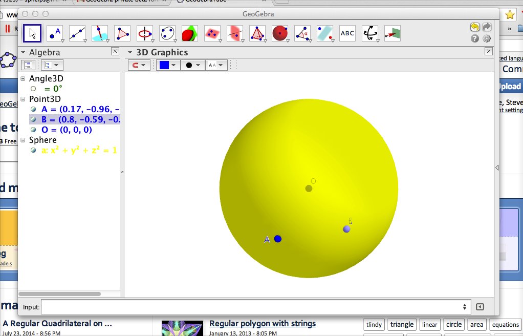
Task: Select the Perpendicular Line tool
Action: pos(100,33)
